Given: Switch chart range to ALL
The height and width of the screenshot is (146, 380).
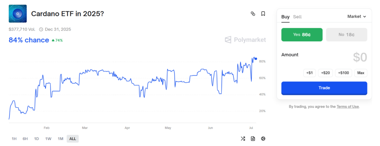Looking at the screenshot, I should (x=73, y=139).
